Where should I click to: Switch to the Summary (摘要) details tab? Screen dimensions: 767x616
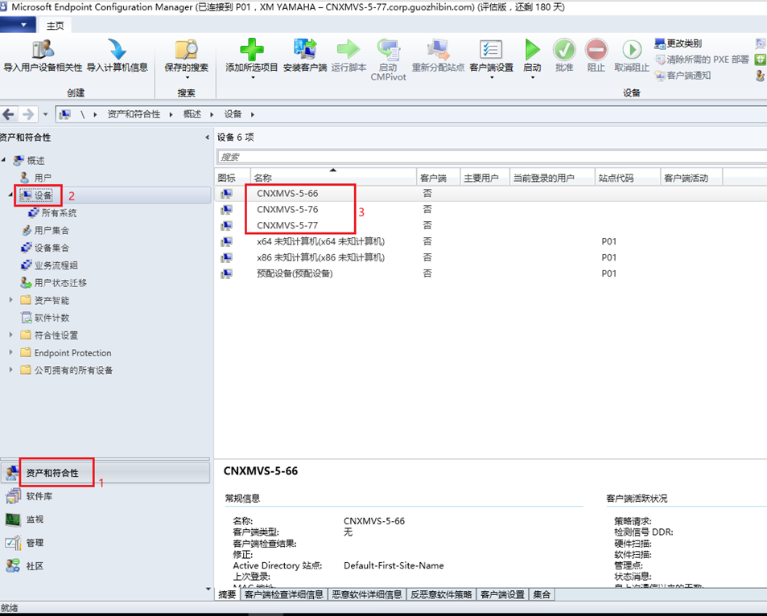click(x=227, y=594)
